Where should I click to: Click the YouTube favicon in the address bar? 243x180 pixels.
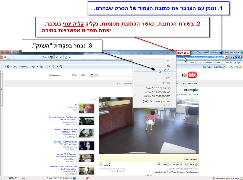[227, 57]
